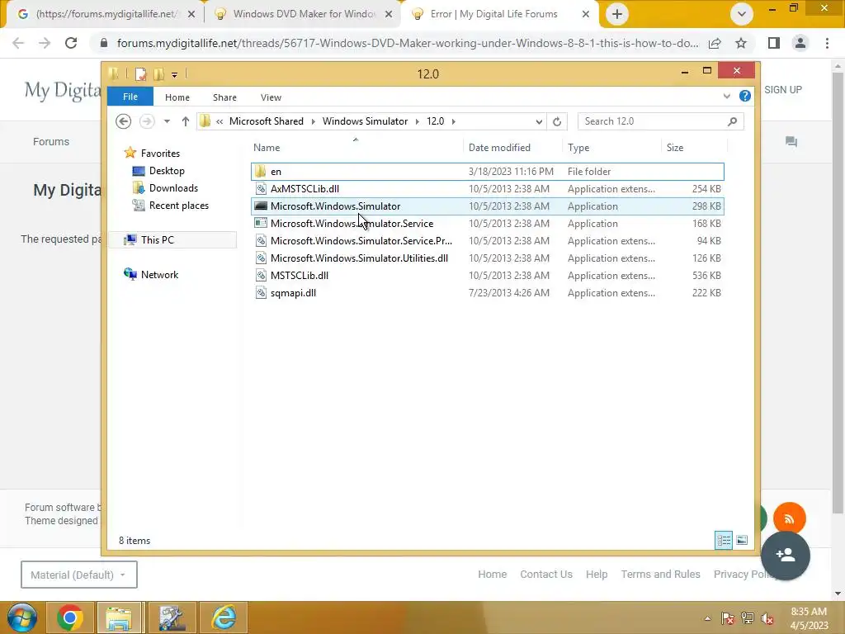Share this page icon in address bar
This screenshot has height=634, width=845.
pyautogui.click(x=715, y=43)
